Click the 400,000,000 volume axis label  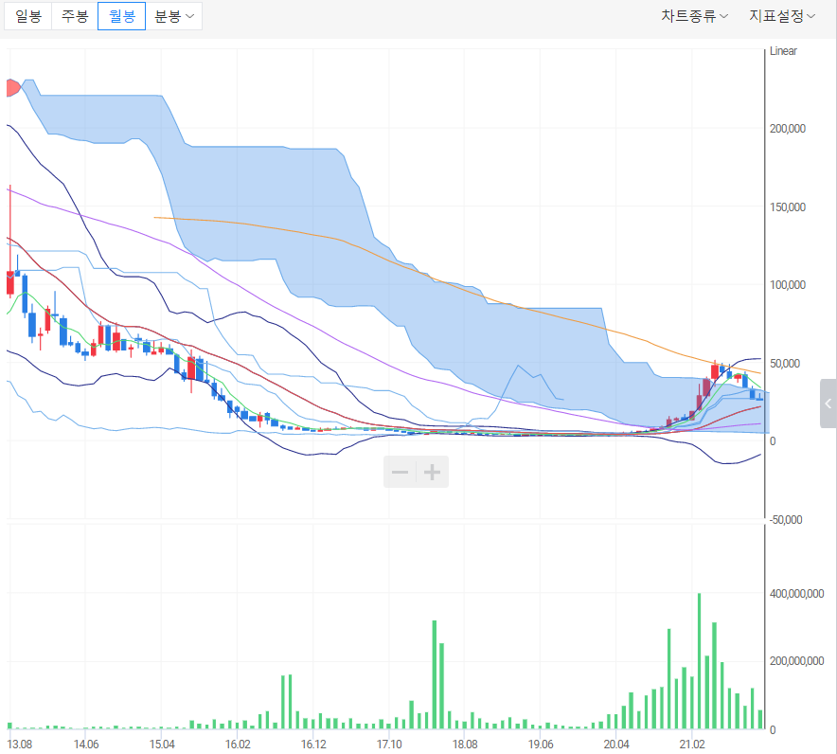(x=797, y=594)
